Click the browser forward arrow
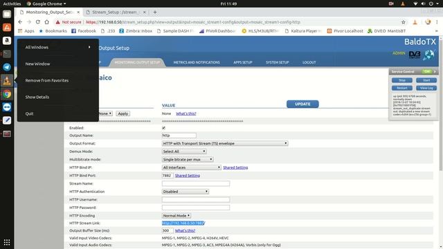 point(29,22)
